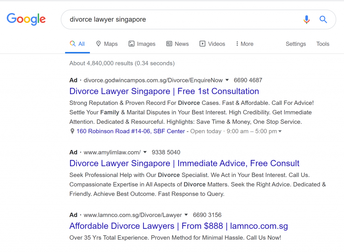Image resolution: width=344 pixels, height=252 pixels.
Task: Click the blue search magnifier icon
Action: point(323,19)
